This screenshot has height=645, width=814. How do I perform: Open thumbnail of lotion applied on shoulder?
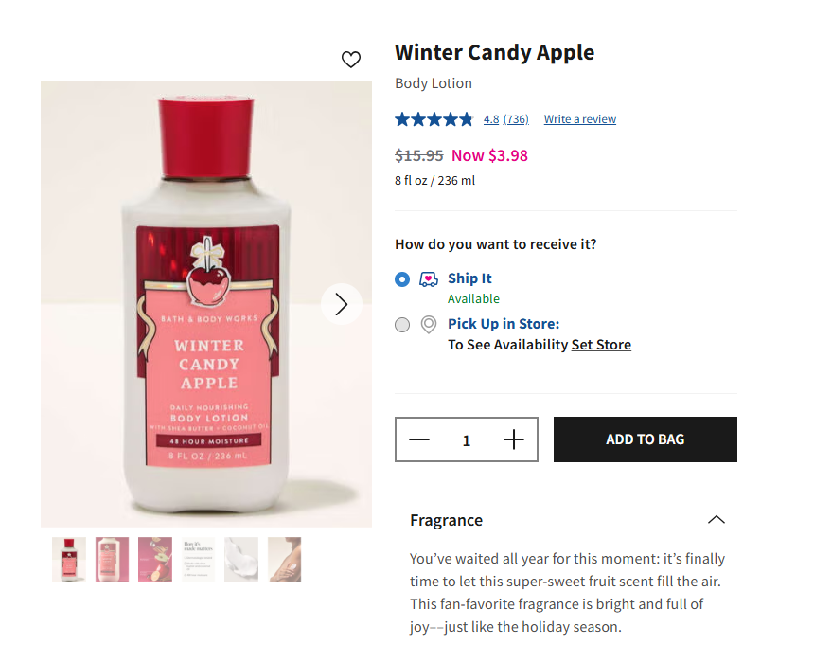[x=284, y=560]
